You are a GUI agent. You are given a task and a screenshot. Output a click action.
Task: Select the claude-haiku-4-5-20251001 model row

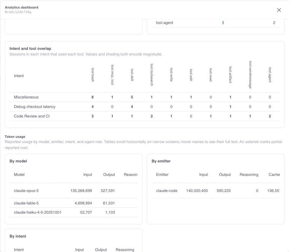point(73,212)
